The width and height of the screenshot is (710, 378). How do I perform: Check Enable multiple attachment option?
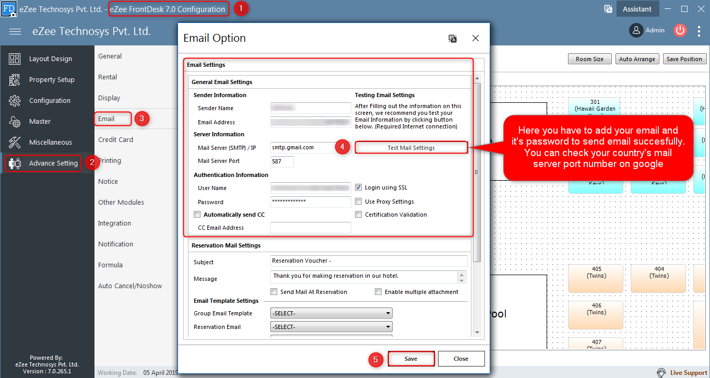pos(378,292)
